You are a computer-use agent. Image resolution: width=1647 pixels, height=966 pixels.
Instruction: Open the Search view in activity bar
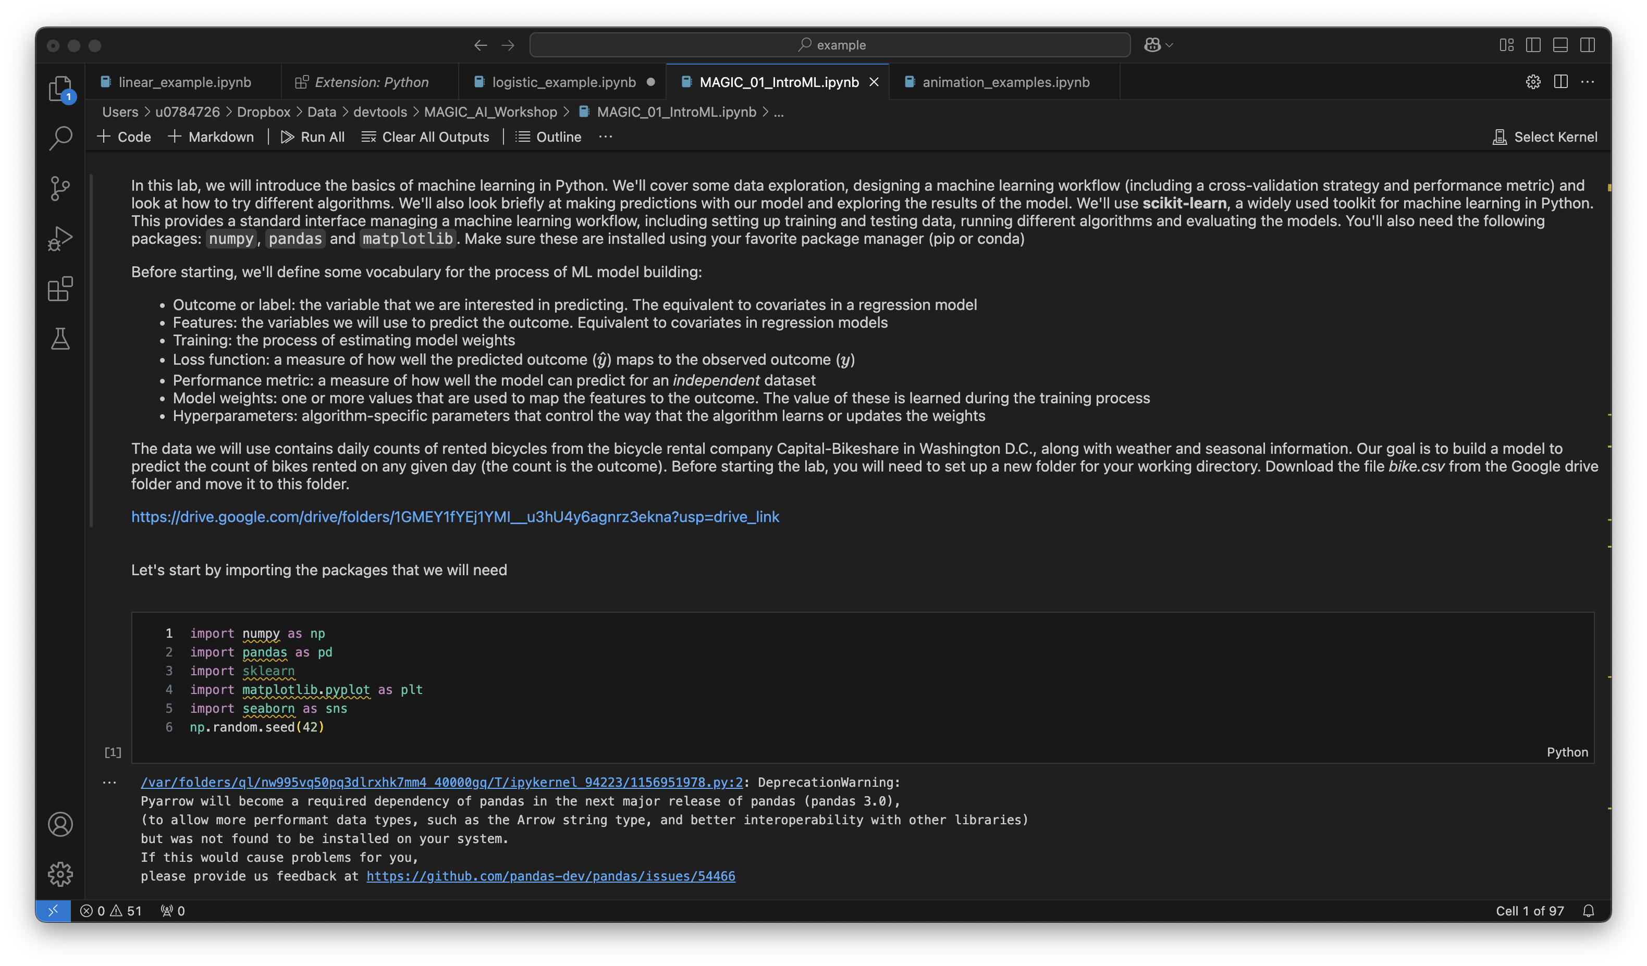click(60, 138)
